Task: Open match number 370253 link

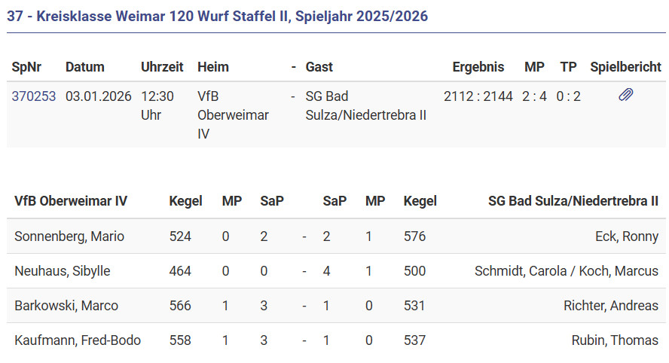Action: pos(34,96)
